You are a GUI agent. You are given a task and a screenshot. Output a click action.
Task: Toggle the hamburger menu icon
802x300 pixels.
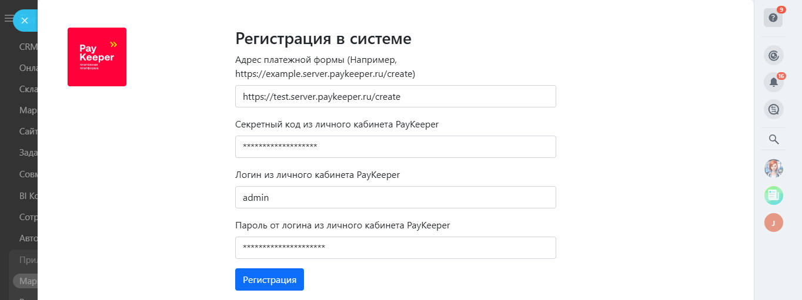coord(8,19)
